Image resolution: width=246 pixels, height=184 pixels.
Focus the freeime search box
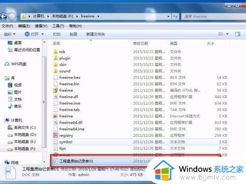click(214, 17)
